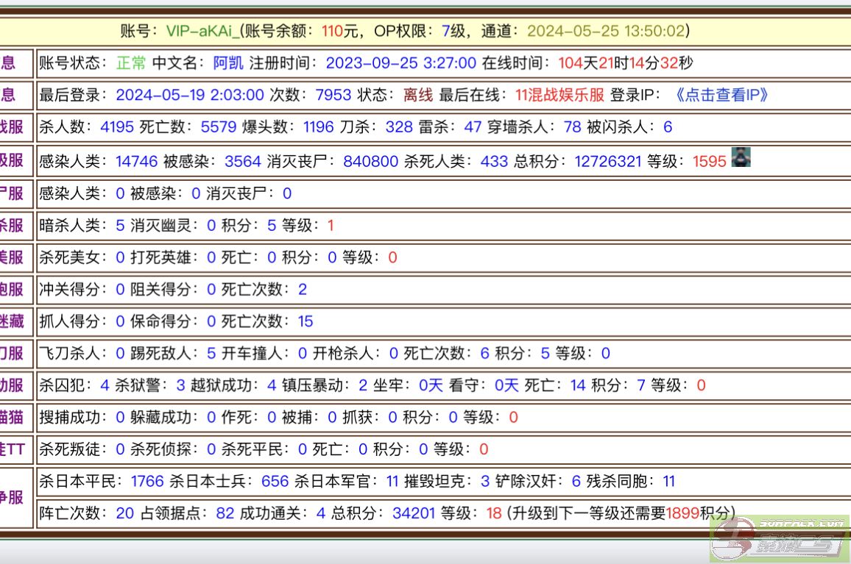Click remaining points needed 1899

pos(682,513)
